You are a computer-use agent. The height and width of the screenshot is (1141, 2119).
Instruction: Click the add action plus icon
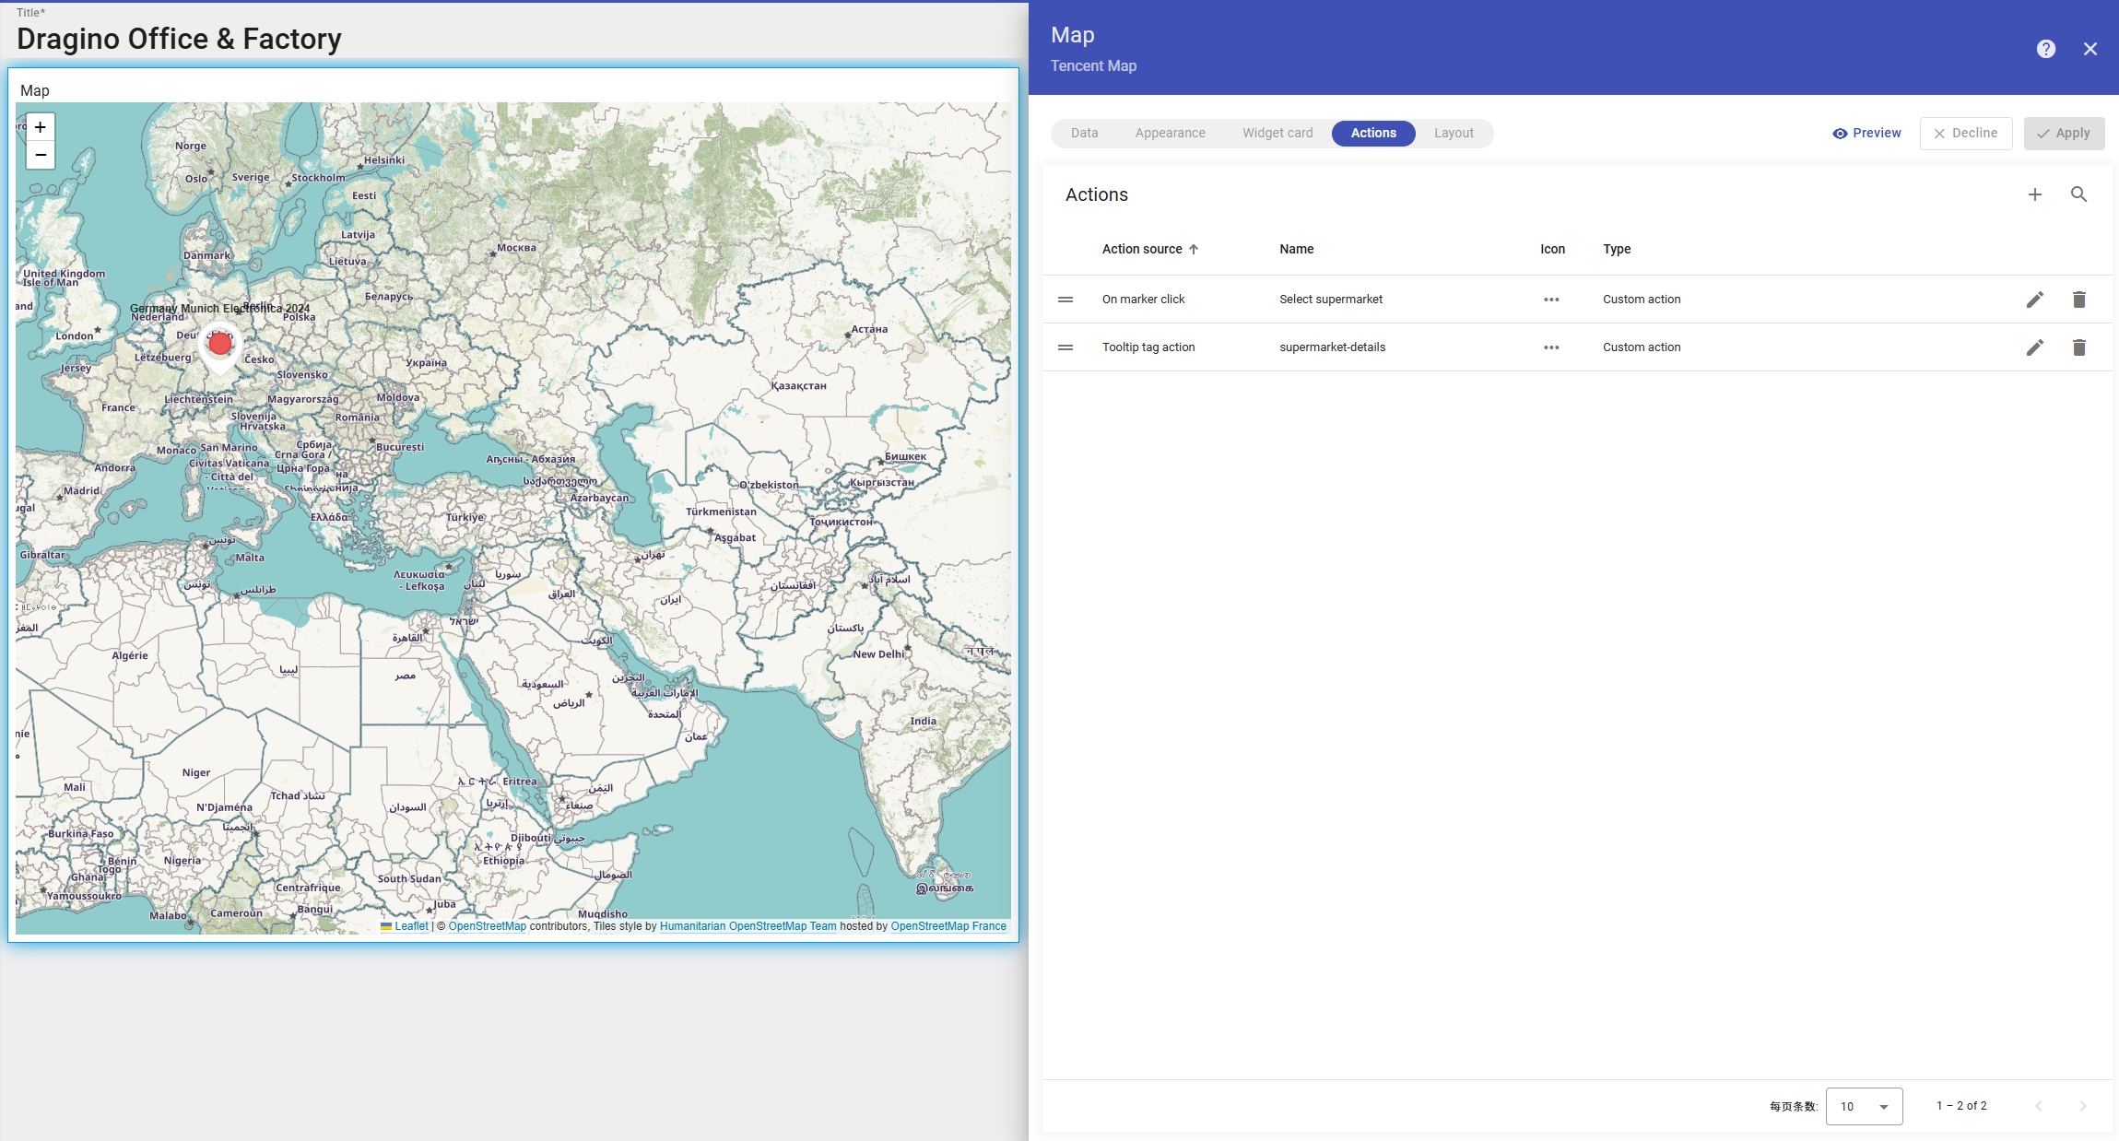pos(2034,194)
